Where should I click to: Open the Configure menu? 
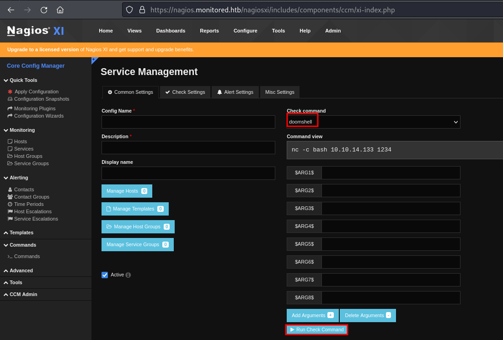click(245, 31)
